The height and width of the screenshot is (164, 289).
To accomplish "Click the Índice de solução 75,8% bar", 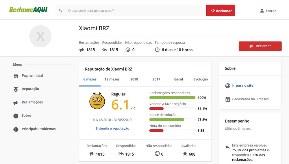I will tap(172, 120).
